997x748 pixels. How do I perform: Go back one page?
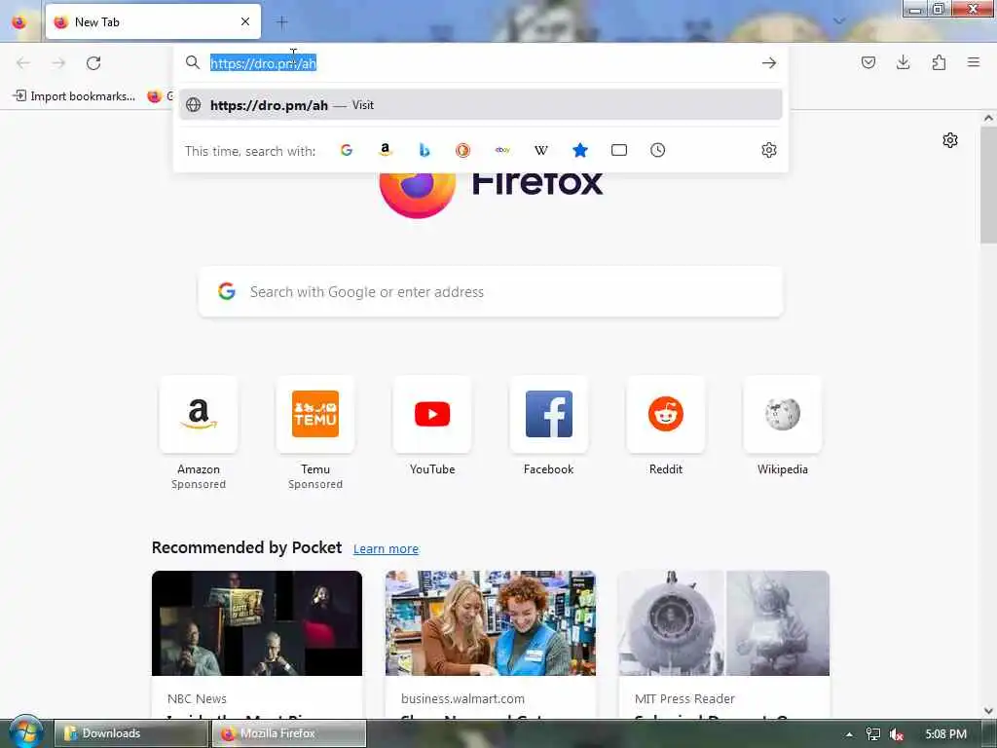(x=23, y=63)
